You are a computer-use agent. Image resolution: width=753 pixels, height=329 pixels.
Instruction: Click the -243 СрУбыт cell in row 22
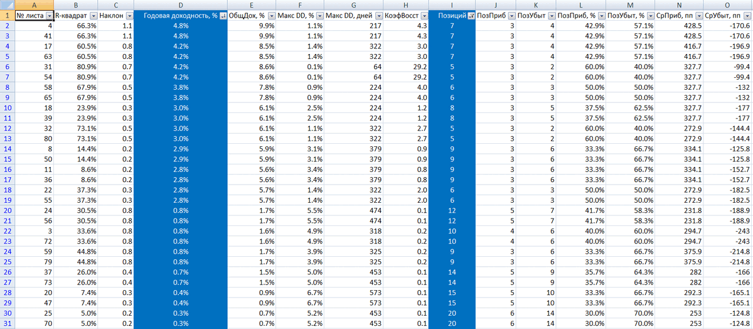coord(727,231)
